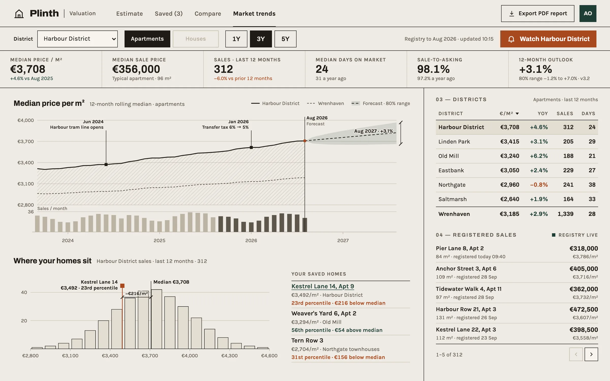Click the Wrenhaven dashed legend entry
Screen dimensions: 610x381
[x=325, y=103]
